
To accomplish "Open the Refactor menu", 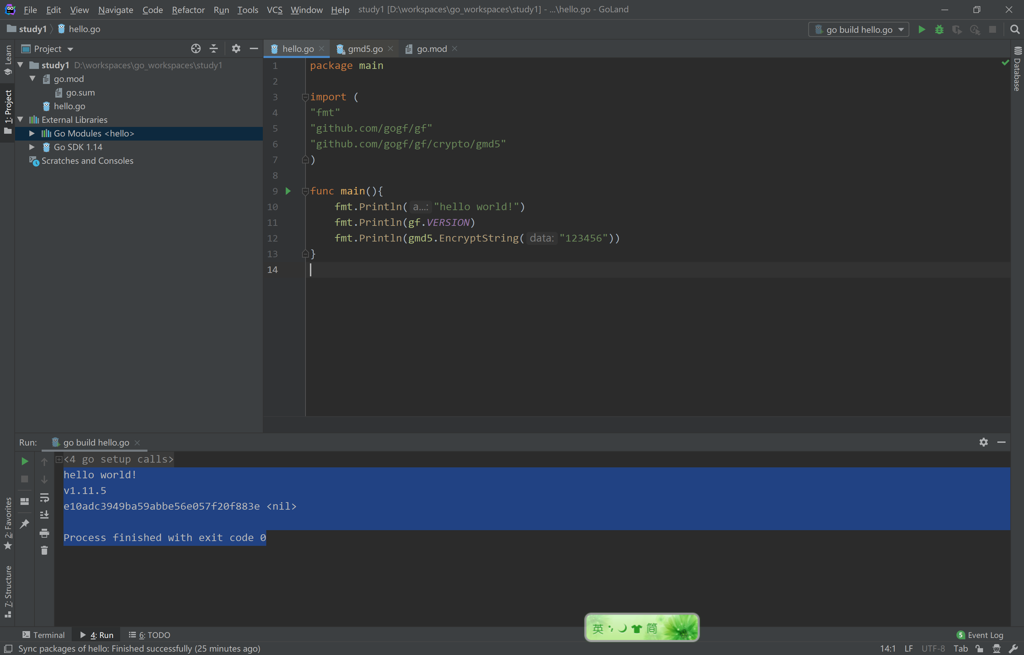I will click(x=188, y=9).
